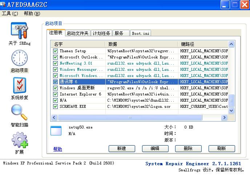Select the Themes Setup row
The width and height of the screenshot is (250, 175).
click(x=140, y=51)
